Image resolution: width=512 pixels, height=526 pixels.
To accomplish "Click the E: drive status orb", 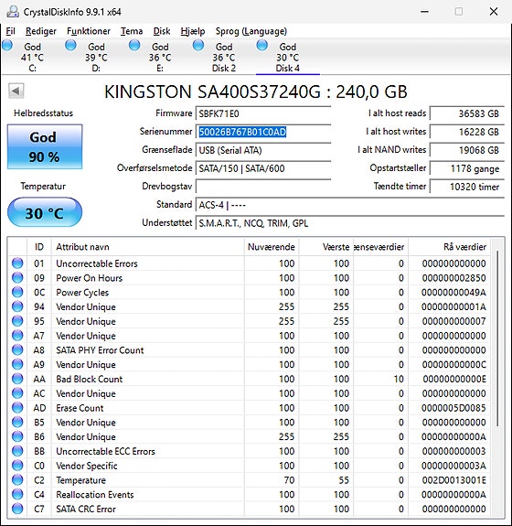I will point(134,45).
